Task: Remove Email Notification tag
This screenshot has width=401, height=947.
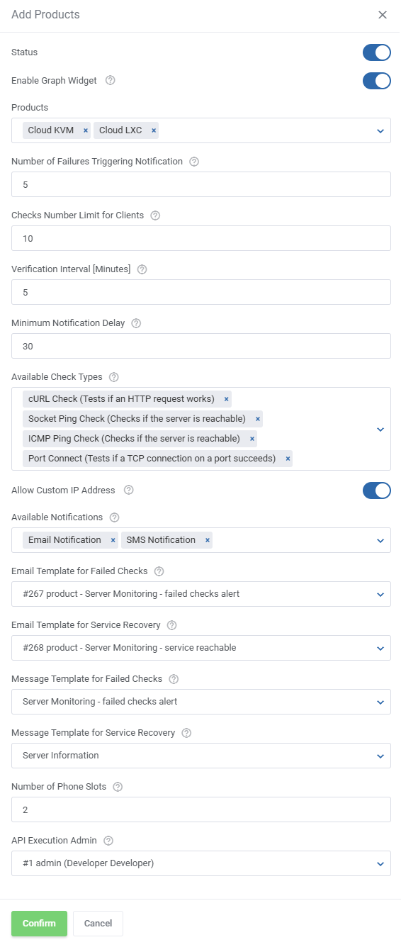Action: (113, 540)
